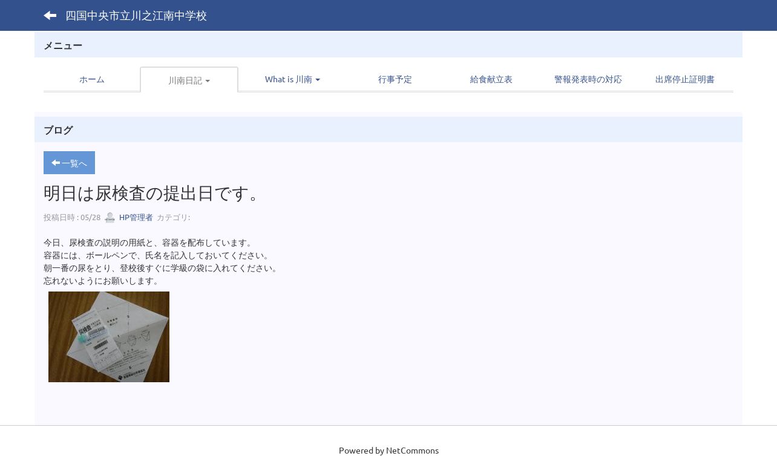Click the line 忘れないようにお願いします。
The height and width of the screenshot is (456, 777).
click(x=103, y=281)
